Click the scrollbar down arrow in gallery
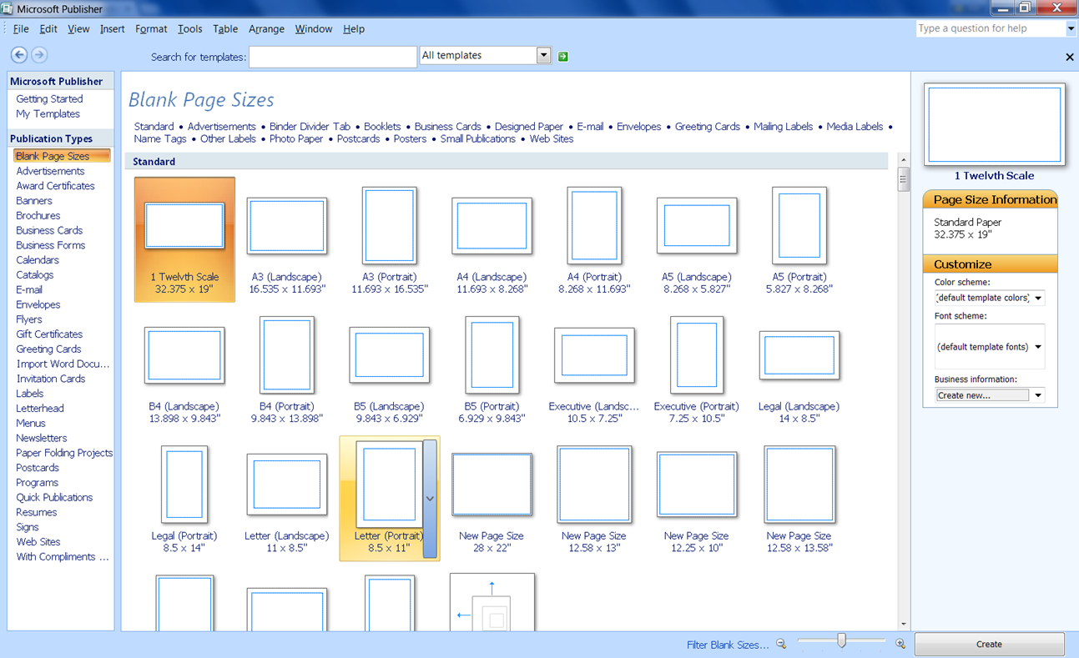Image resolution: width=1079 pixels, height=658 pixels. click(x=903, y=624)
